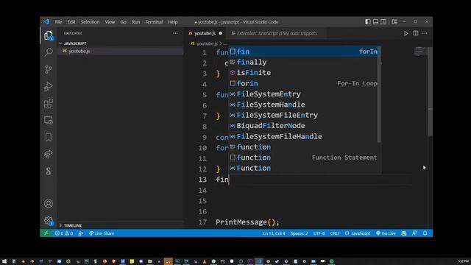Image resolution: width=471 pixels, height=265 pixels.
Task: Run the code with the play icon
Action: click(x=406, y=33)
